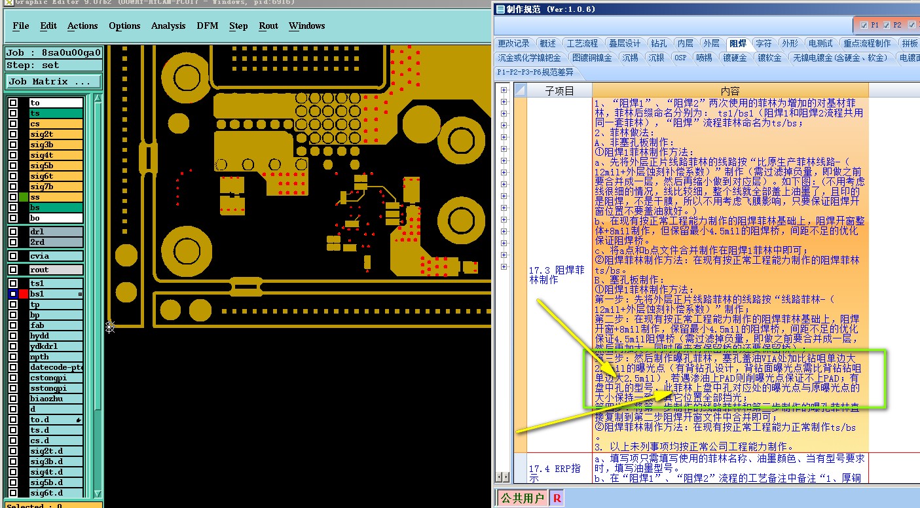The width and height of the screenshot is (920, 508).
Task: Click the green color swatch for ss
Action: pyautogui.click(x=24, y=197)
